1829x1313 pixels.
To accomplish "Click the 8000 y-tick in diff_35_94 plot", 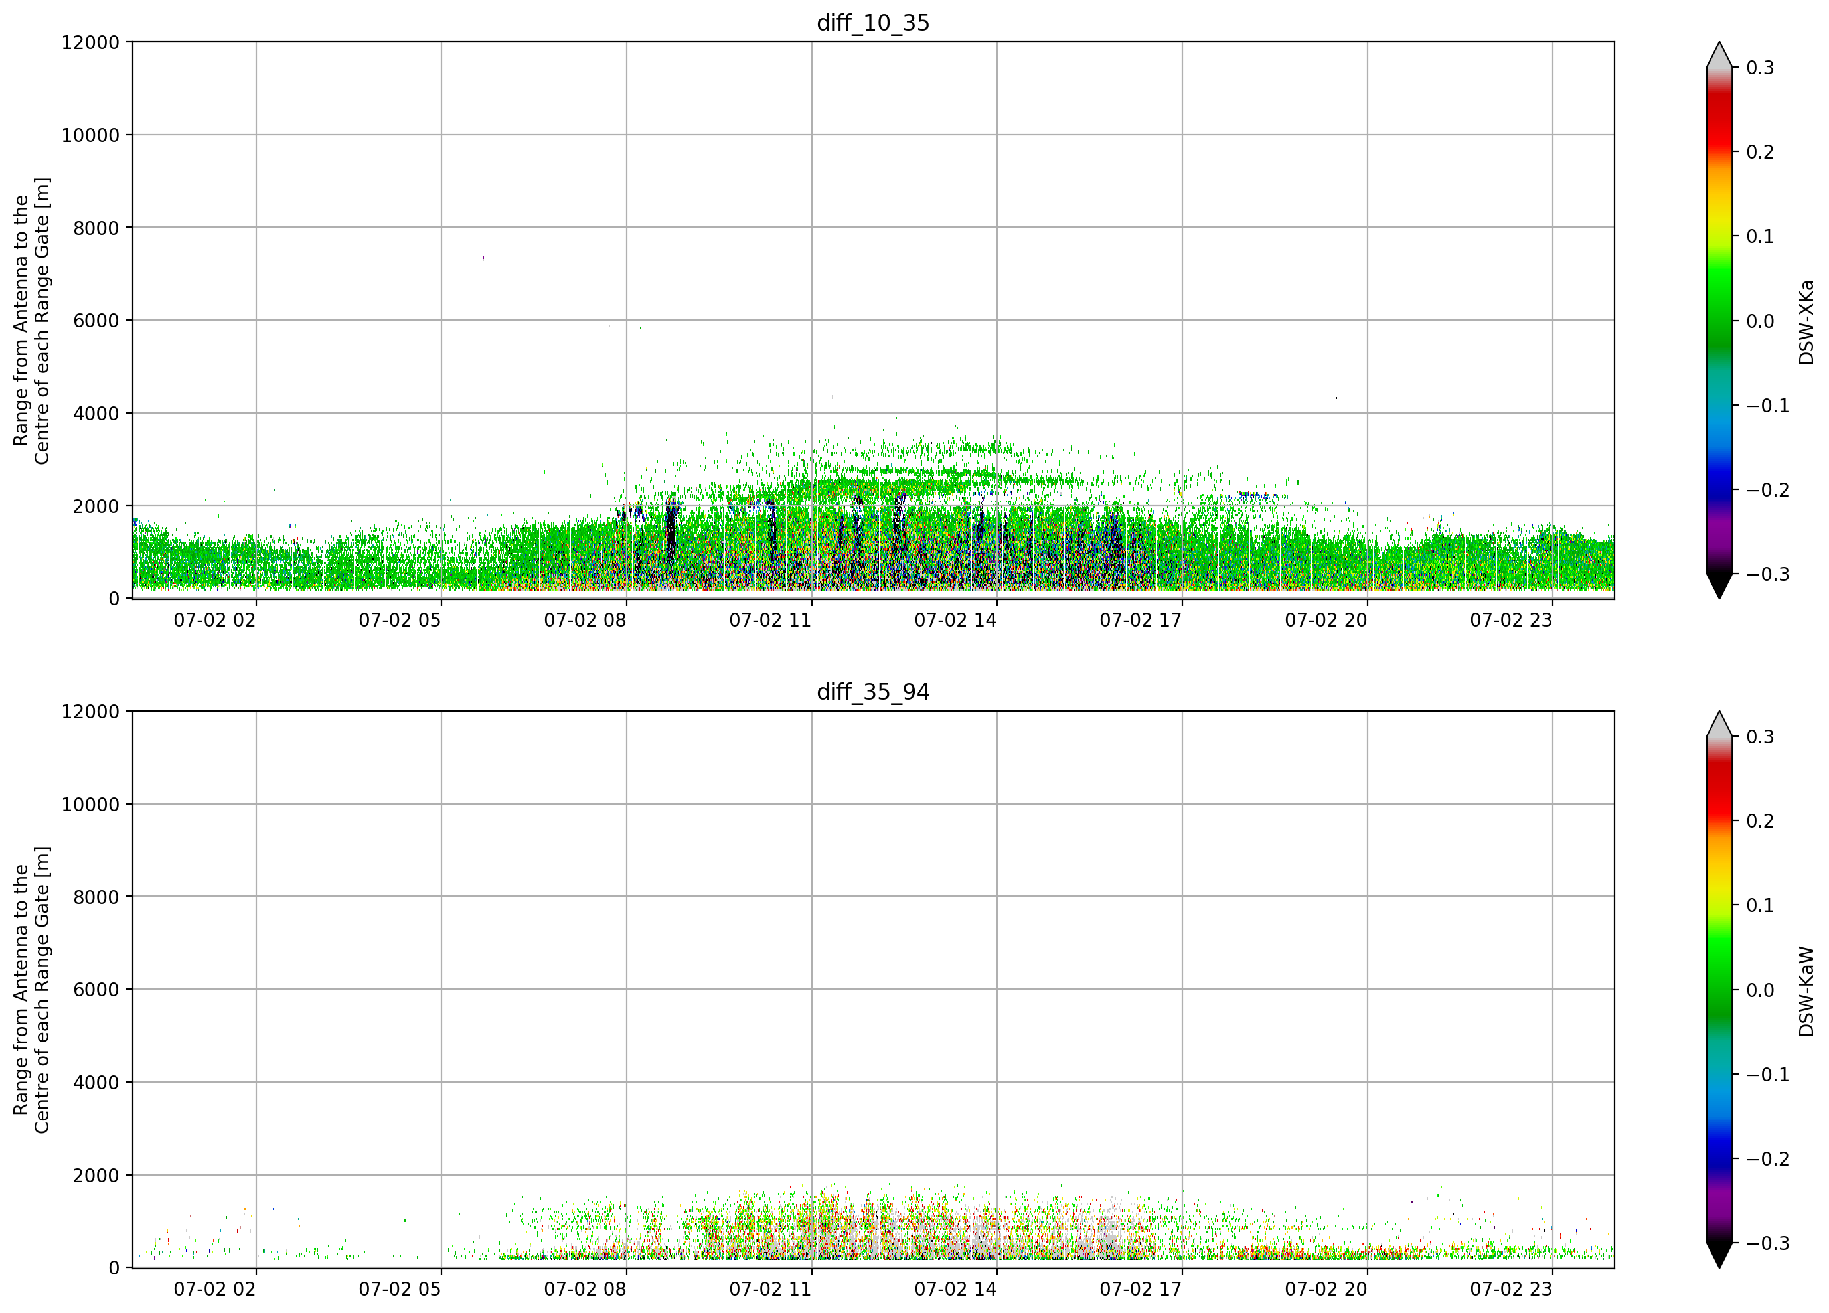I will point(96,897).
